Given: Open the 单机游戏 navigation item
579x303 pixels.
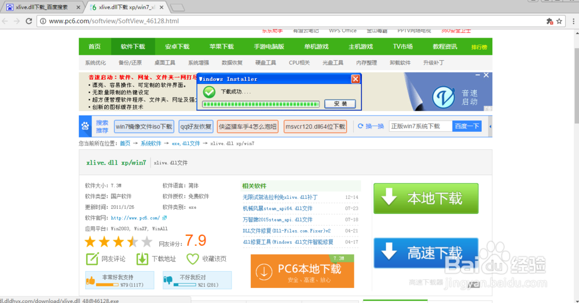Looking at the screenshot, I should (317, 46).
